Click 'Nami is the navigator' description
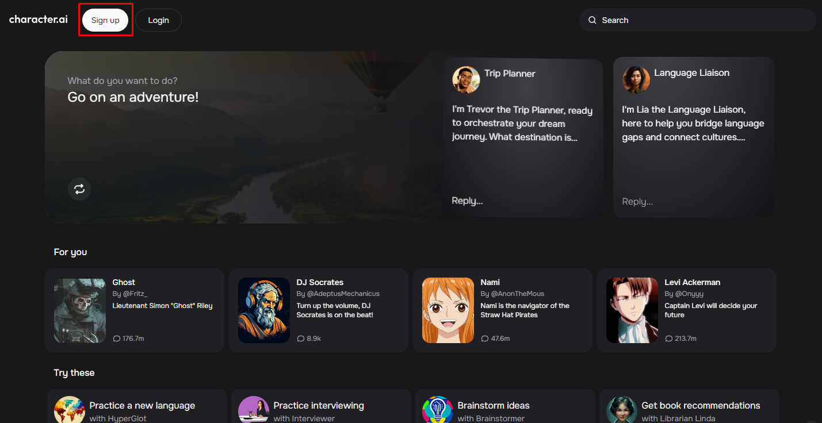Viewport: 822px width, 423px height. (525, 310)
